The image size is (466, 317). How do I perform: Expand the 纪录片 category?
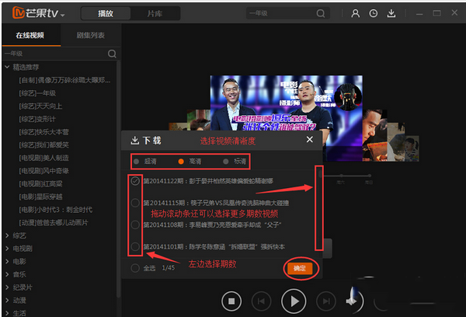tap(7, 287)
